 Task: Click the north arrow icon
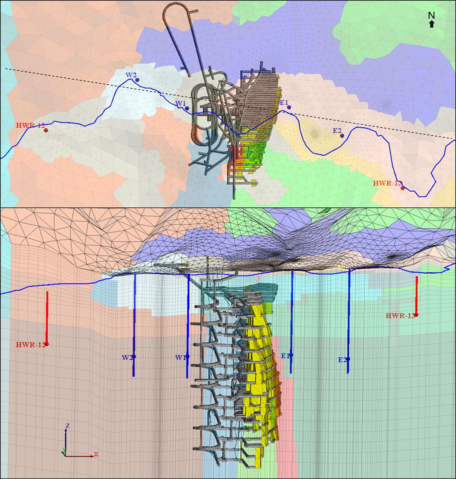click(x=431, y=25)
